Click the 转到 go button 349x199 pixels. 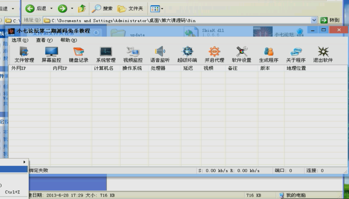[x=330, y=20]
